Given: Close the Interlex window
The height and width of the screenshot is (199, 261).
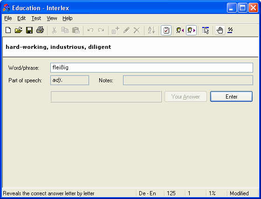Looking at the screenshot, I should [253, 8].
